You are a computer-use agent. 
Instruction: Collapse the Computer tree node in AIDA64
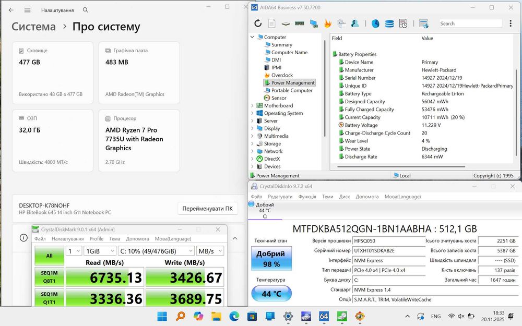(x=252, y=37)
